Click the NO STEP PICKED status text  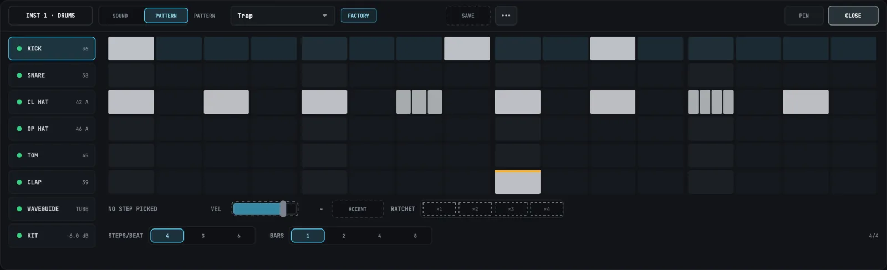[132, 209]
